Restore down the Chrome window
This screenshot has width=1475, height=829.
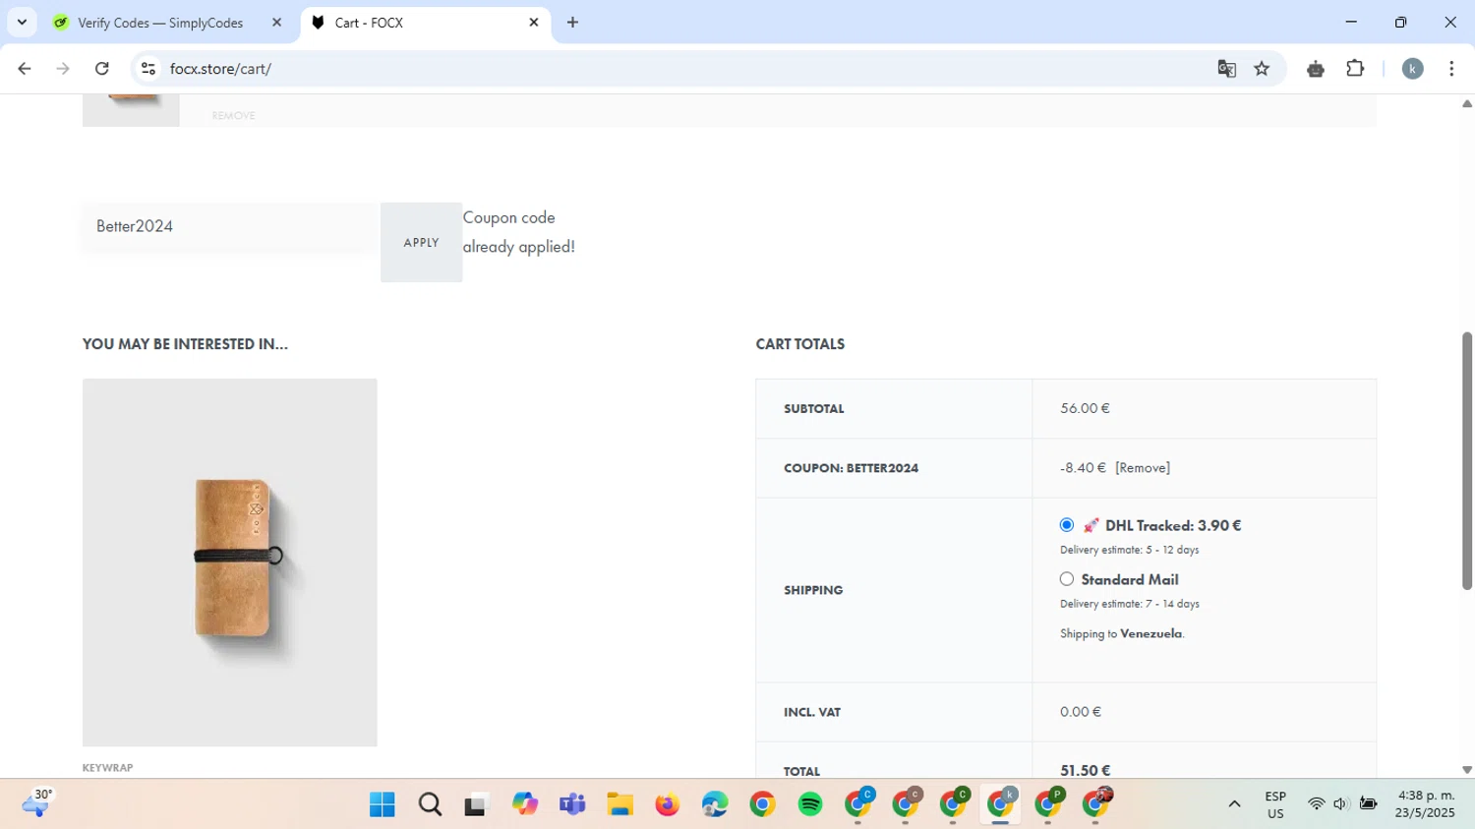point(1400,22)
